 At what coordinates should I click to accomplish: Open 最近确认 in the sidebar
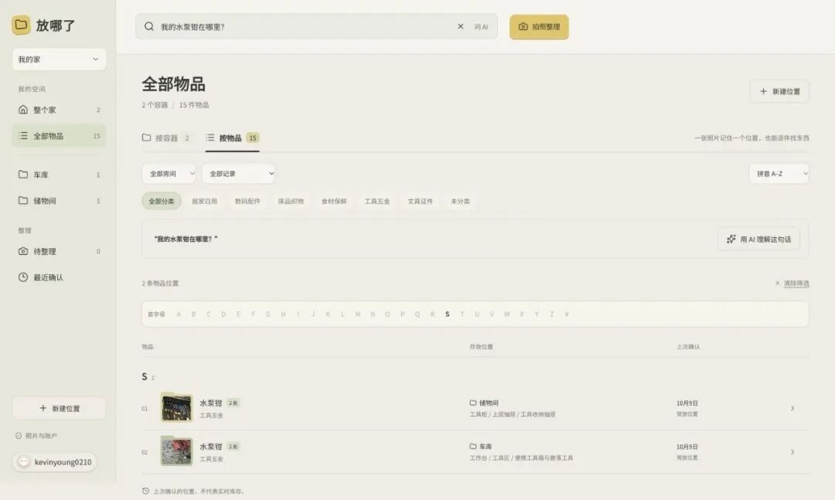59,277
